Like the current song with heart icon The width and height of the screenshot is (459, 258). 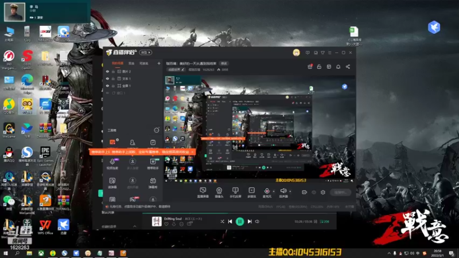pos(166,224)
